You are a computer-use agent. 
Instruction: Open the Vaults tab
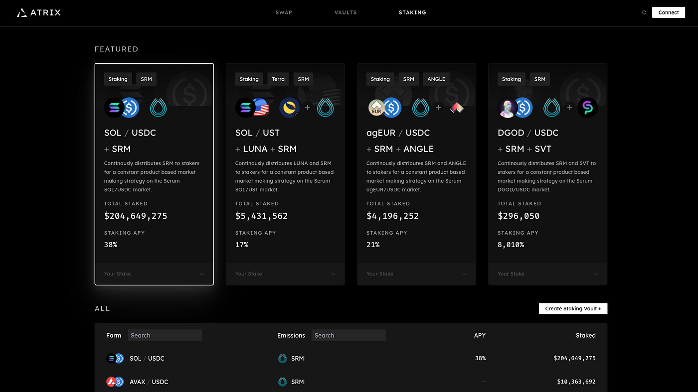coord(346,12)
